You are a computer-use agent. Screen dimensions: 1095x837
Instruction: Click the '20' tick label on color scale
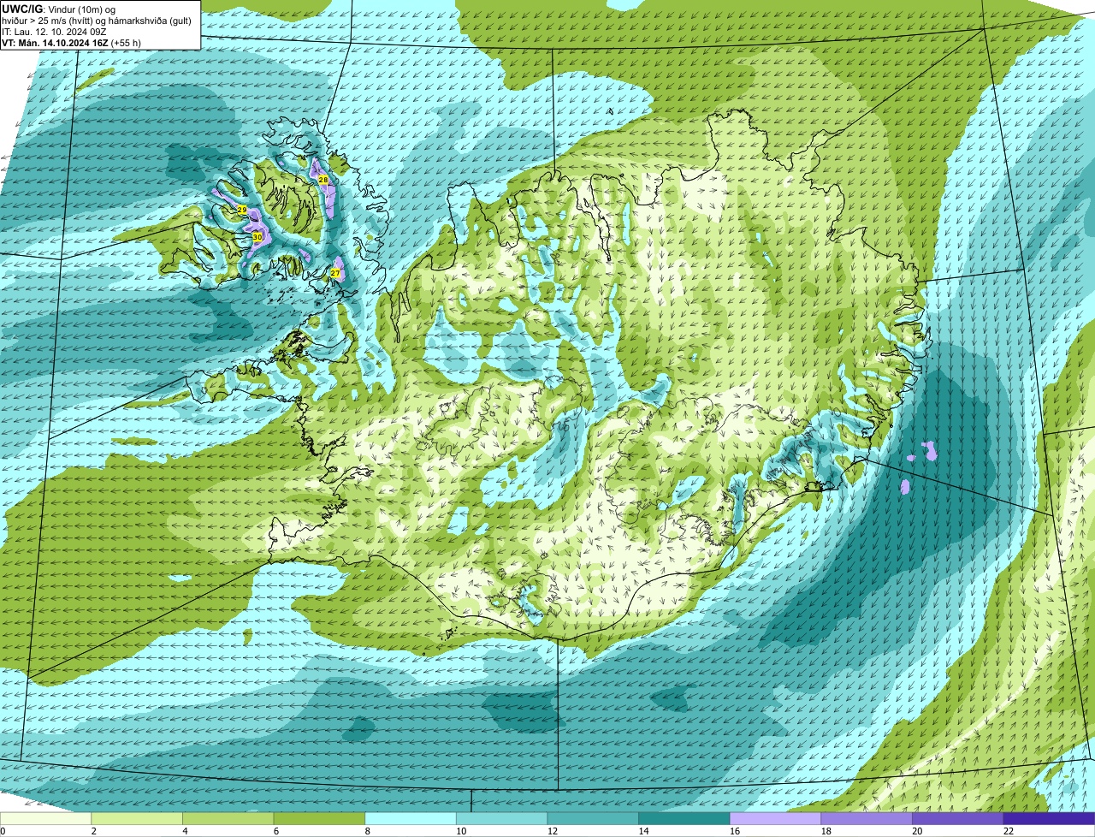pos(917,831)
